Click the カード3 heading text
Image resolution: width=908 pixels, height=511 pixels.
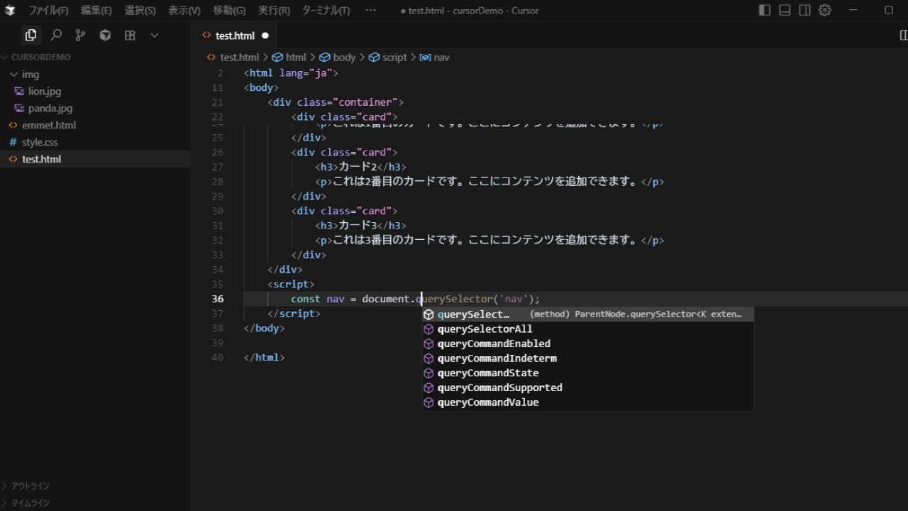tap(358, 226)
